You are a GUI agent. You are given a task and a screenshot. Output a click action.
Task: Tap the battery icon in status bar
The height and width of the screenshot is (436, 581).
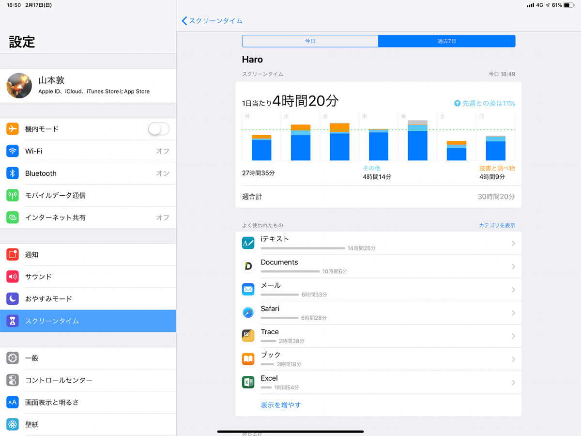point(569,5)
